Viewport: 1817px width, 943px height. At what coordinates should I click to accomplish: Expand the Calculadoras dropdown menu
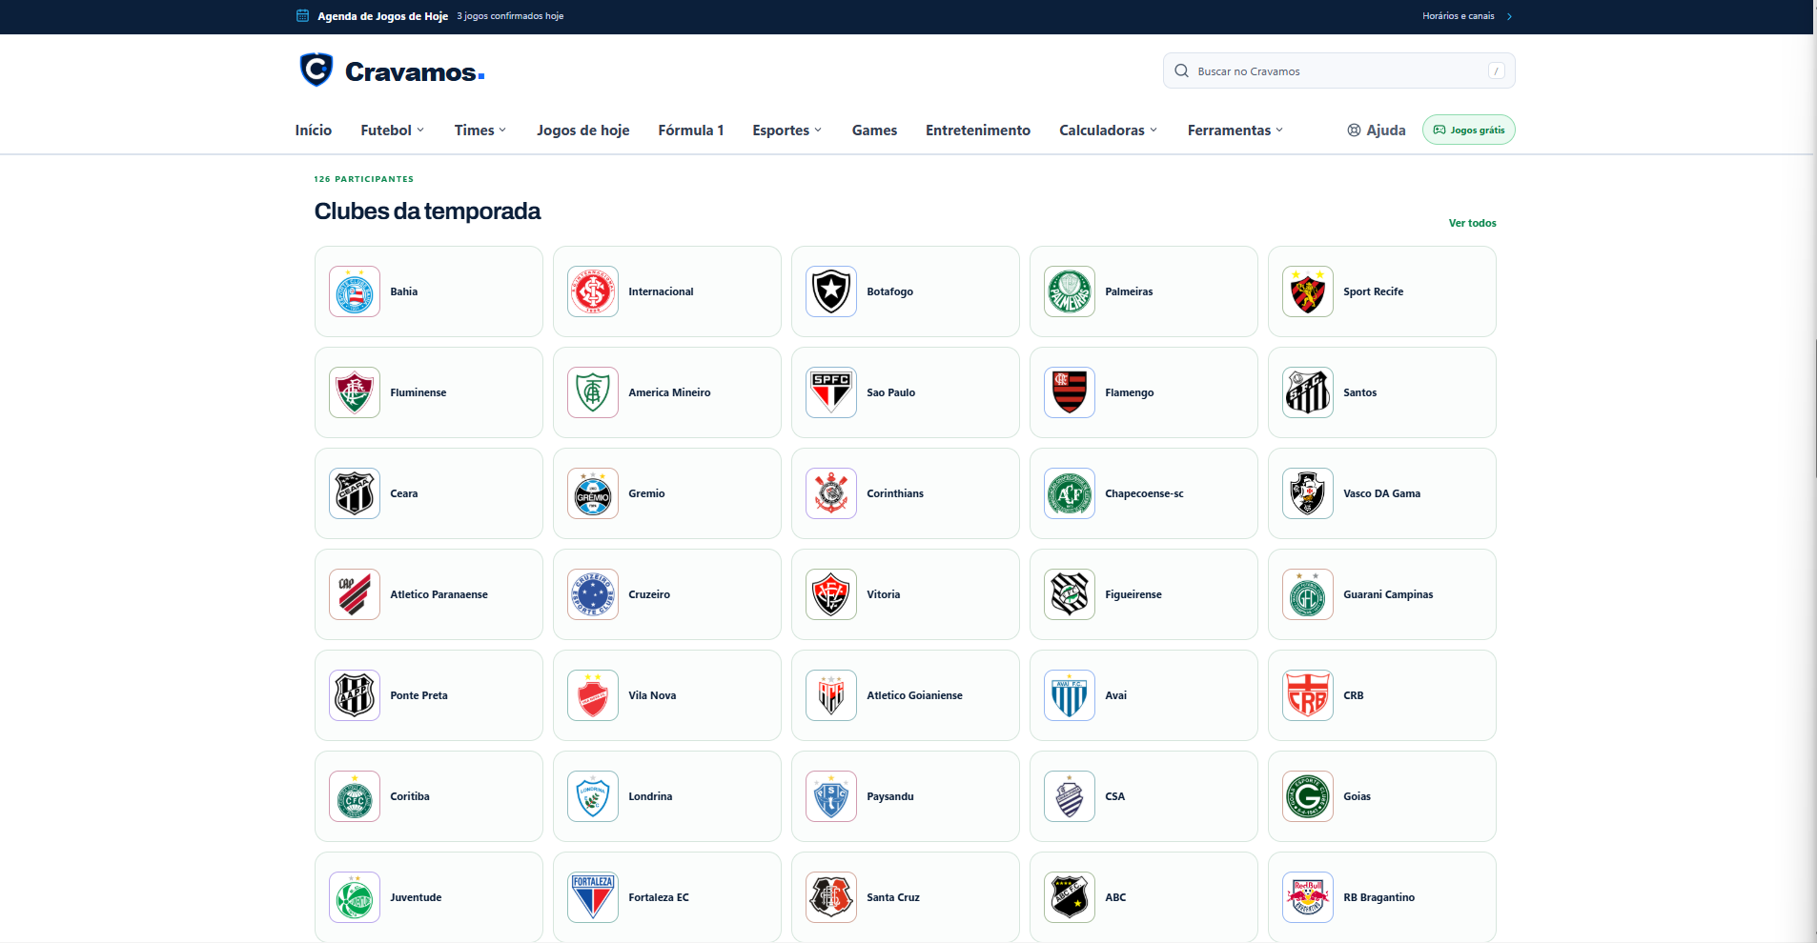pyautogui.click(x=1109, y=130)
